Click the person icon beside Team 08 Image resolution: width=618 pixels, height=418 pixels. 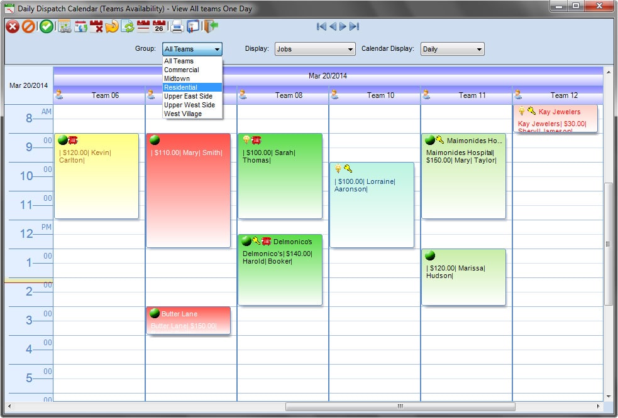243,95
